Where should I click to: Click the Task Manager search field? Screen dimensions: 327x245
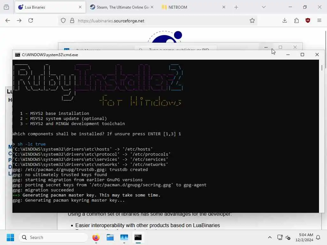pyautogui.click(x=176, y=48)
